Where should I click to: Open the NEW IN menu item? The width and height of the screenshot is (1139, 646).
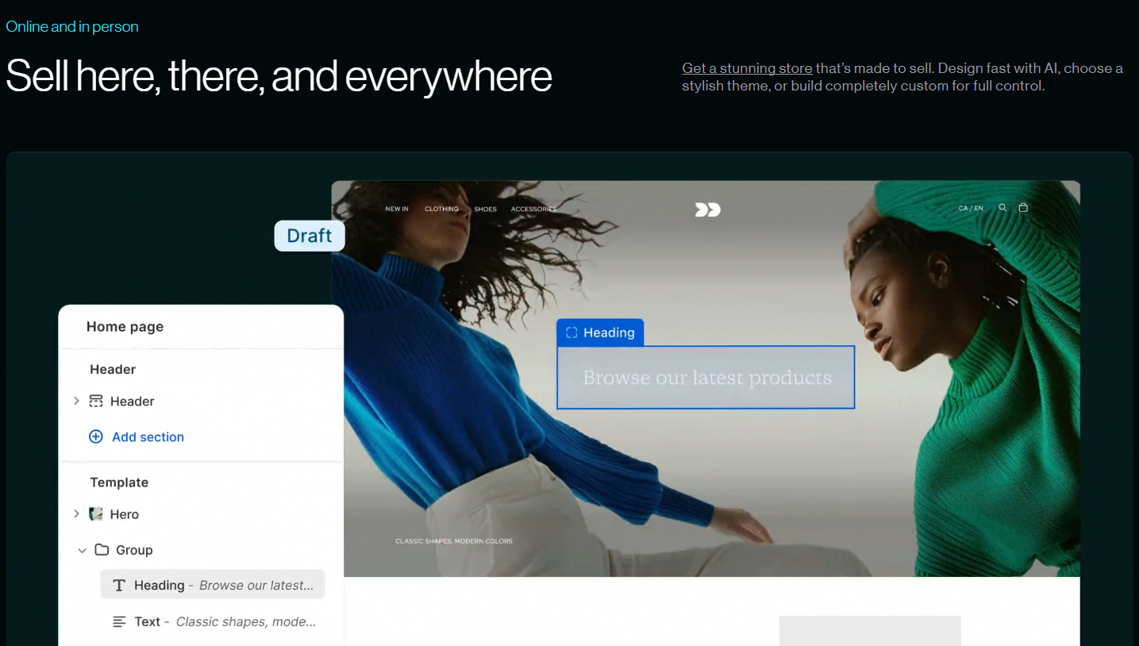click(x=397, y=210)
